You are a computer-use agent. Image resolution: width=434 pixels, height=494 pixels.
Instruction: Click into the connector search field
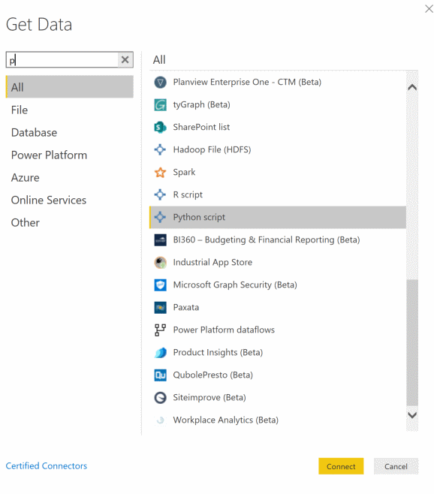click(x=62, y=59)
